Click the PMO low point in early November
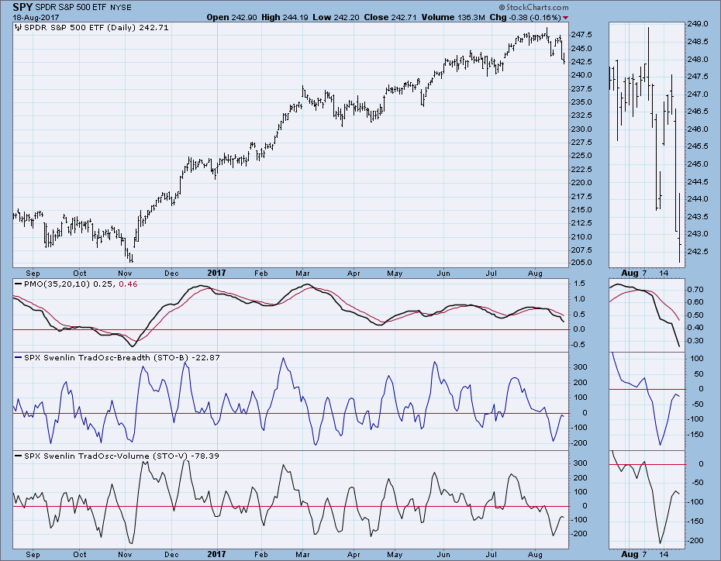 click(133, 346)
